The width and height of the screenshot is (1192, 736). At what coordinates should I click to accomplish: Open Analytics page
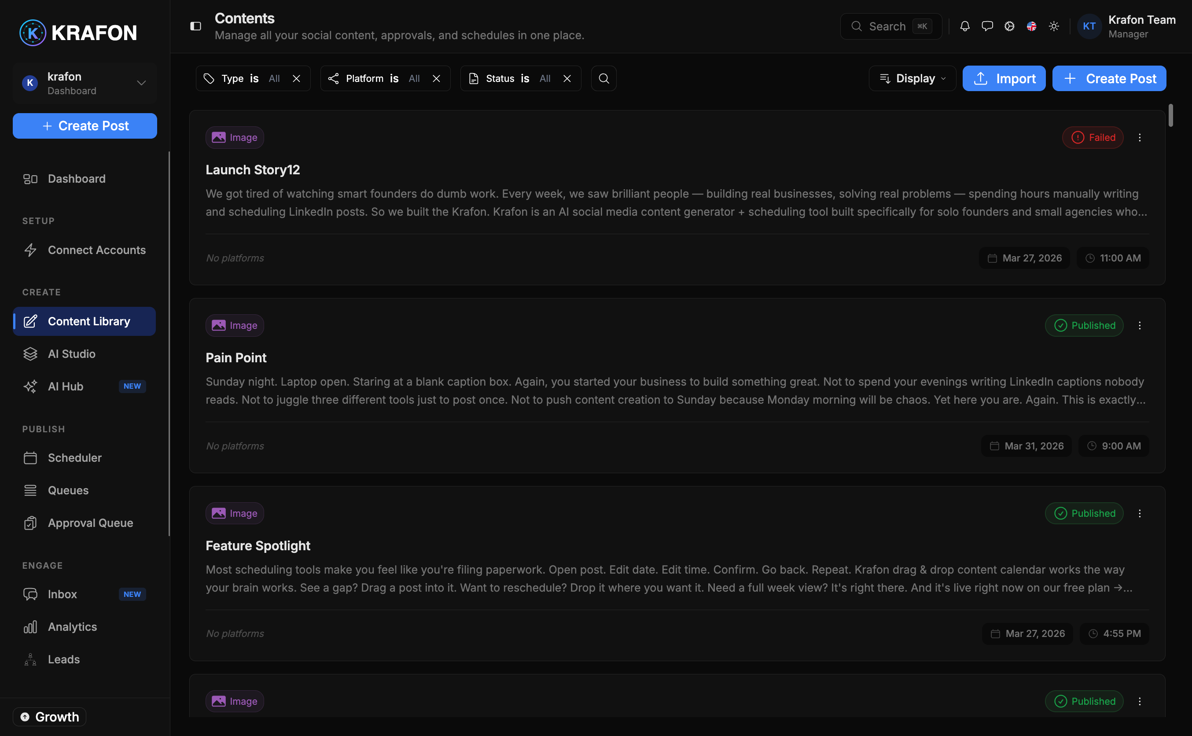coord(84,627)
